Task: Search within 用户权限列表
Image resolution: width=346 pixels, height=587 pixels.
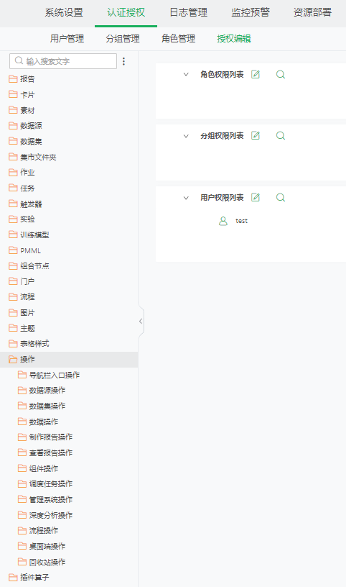Action: coord(281,197)
